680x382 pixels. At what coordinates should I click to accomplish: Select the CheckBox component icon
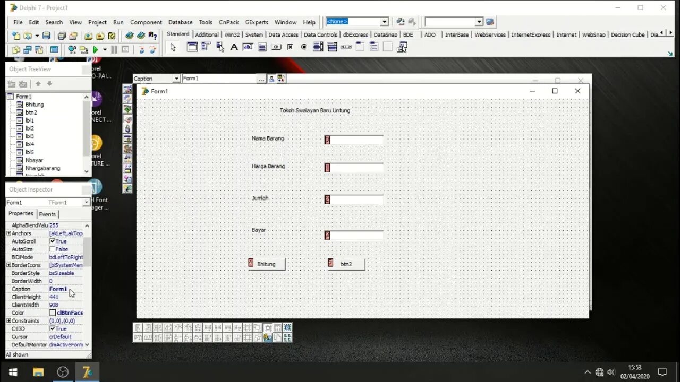290,47
